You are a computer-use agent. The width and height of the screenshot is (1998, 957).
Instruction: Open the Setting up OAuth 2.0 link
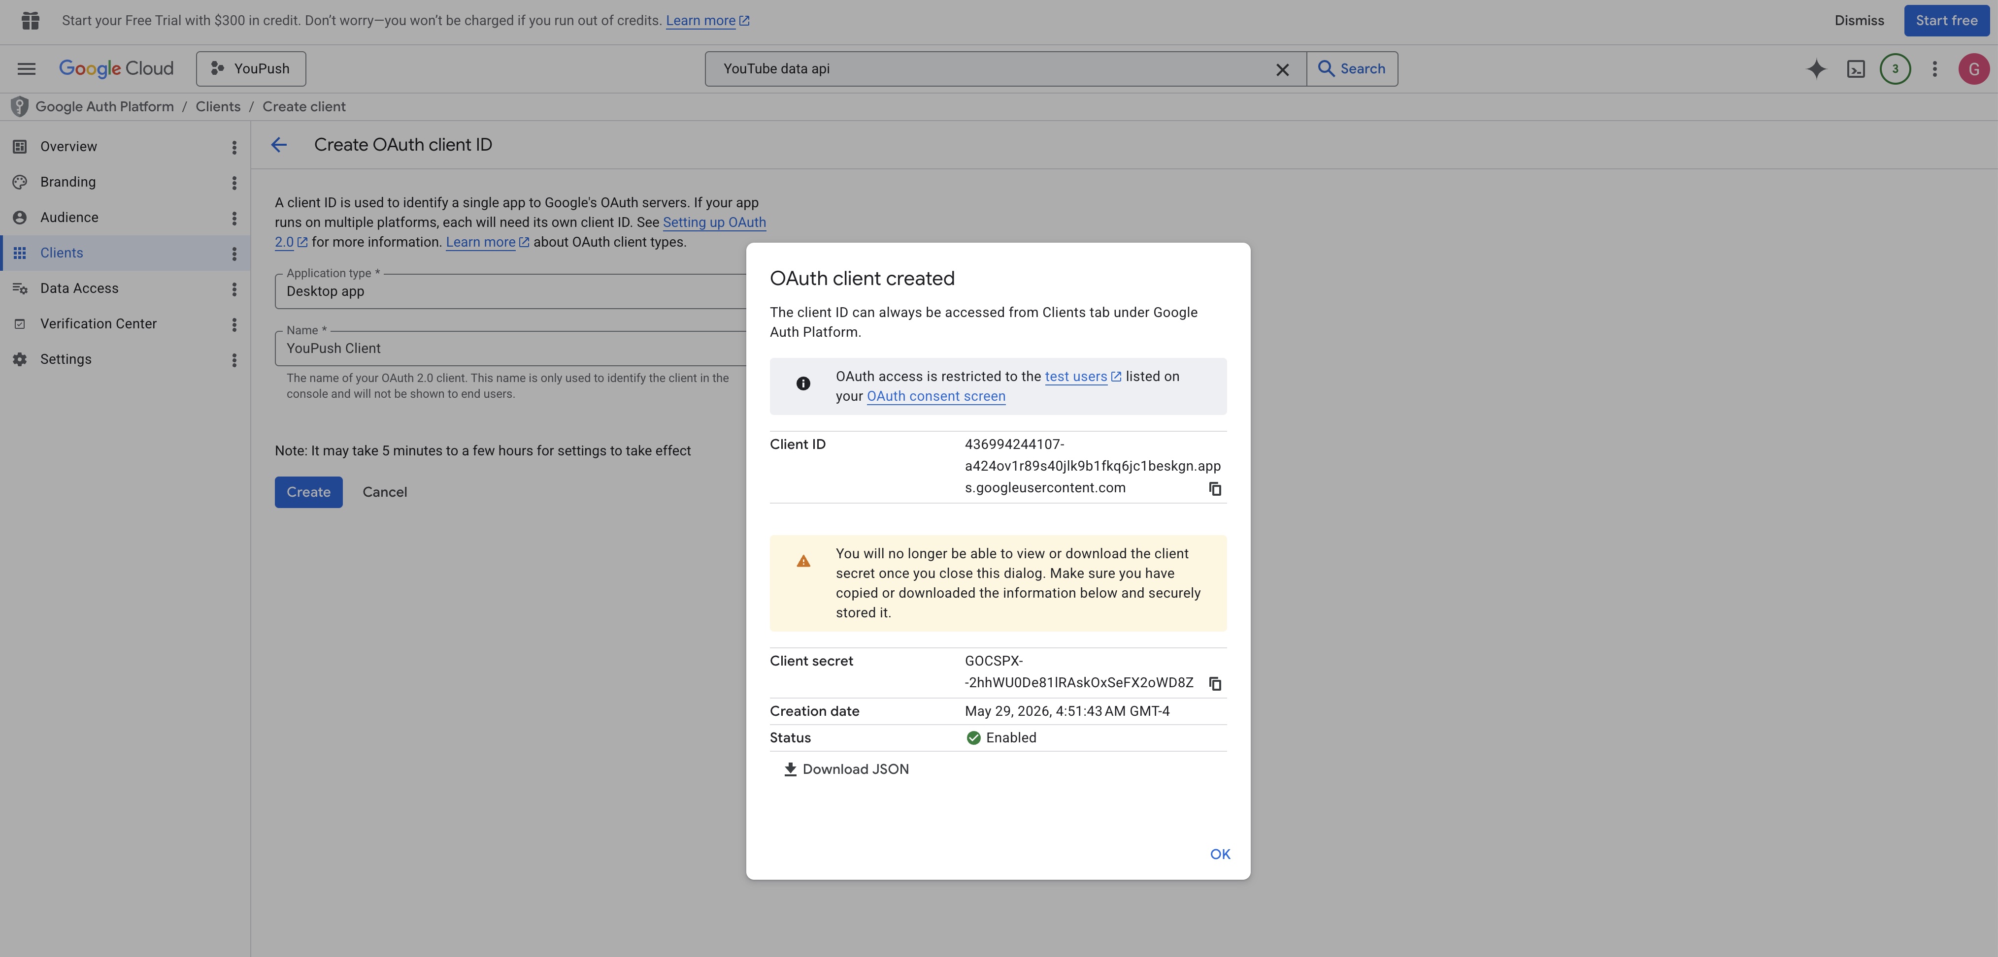tap(714, 223)
